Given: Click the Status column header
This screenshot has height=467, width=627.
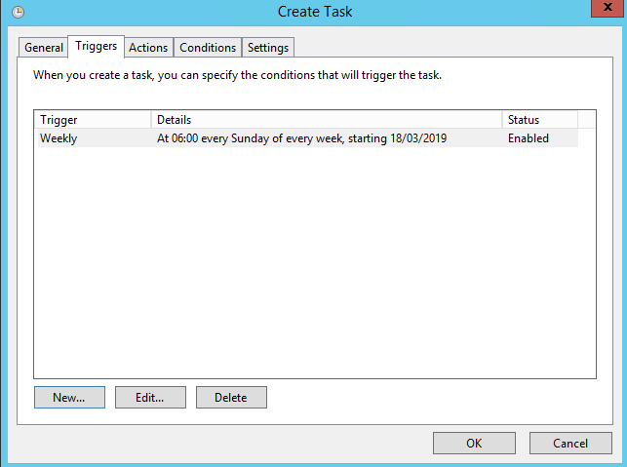Looking at the screenshot, I should pos(539,119).
